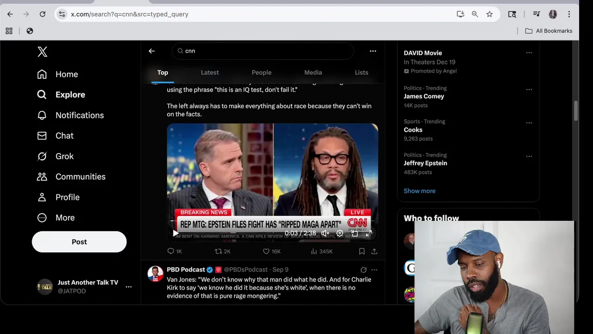Switch to the People tab
Screen dimensions: 593x334
(261, 72)
